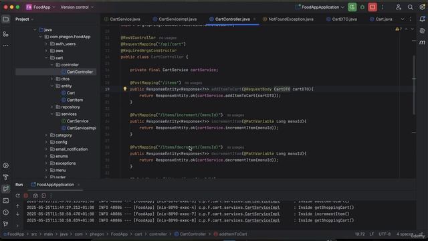Screen dimensions: 428x241
Task: Open the Structure tool window icon
Action: pos(5,34)
